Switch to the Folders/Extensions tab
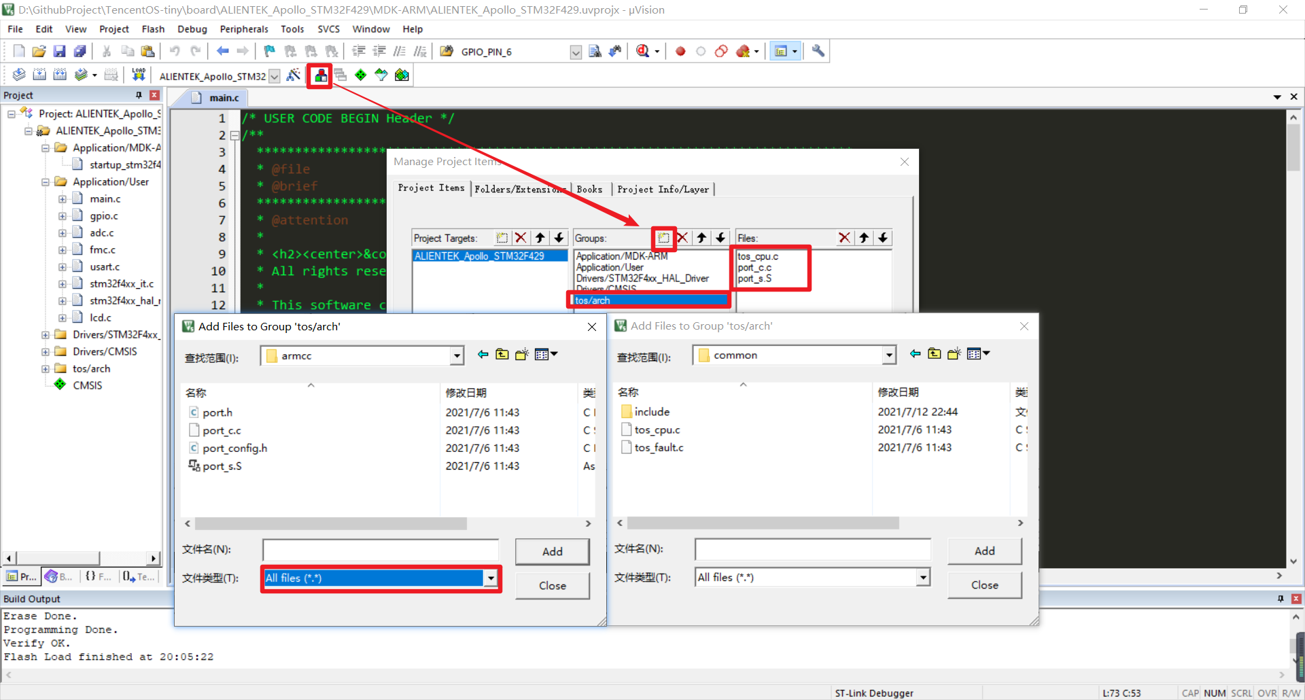 pos(521,190)
